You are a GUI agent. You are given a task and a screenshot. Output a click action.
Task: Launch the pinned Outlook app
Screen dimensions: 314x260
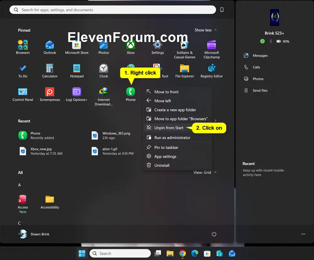tap(50, 47)
